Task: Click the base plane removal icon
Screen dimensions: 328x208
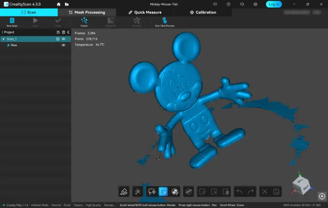Action: click(x=189, y=192)
